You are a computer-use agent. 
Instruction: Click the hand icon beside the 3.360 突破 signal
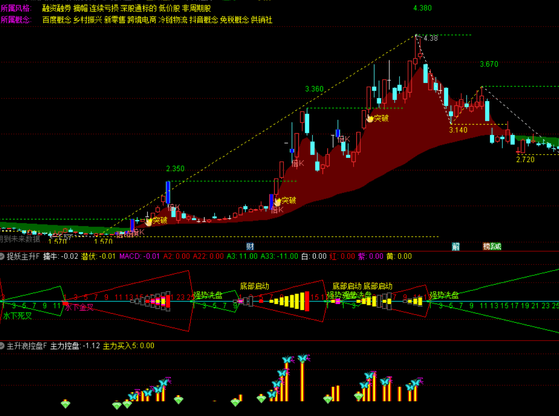(x=370, y=118)
